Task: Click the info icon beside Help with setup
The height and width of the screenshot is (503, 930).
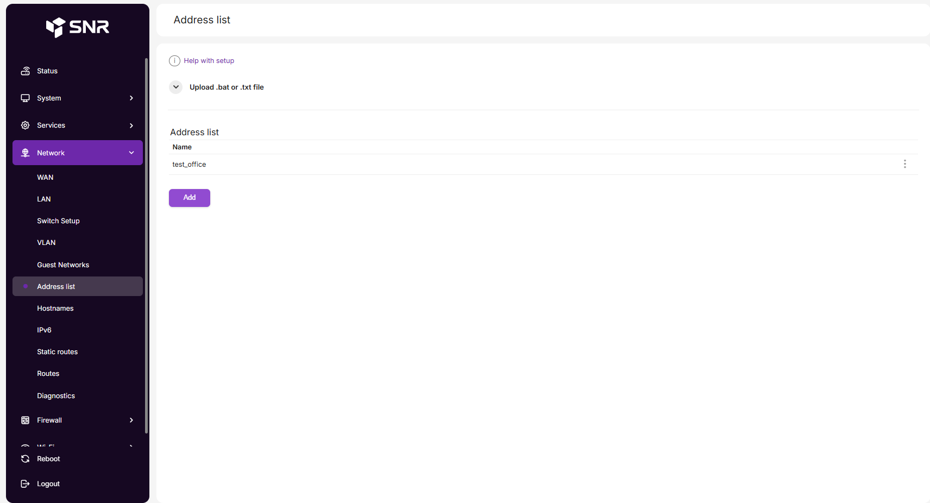Action: pos(174,61)
